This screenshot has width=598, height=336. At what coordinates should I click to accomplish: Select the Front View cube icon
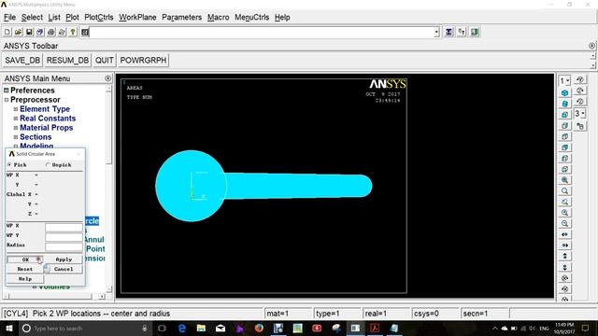(x=564, y=115)
